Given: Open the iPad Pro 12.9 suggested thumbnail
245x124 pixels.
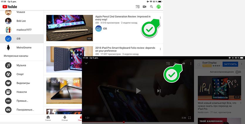Looking at the screenshot, I should coord(219,88).
